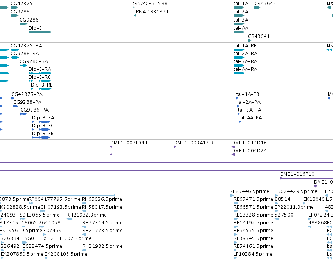The width and height of the screenshot is (333, 260).
Task: Select the tal-2A-RA transcript
Action: click(x=239, y=58)
